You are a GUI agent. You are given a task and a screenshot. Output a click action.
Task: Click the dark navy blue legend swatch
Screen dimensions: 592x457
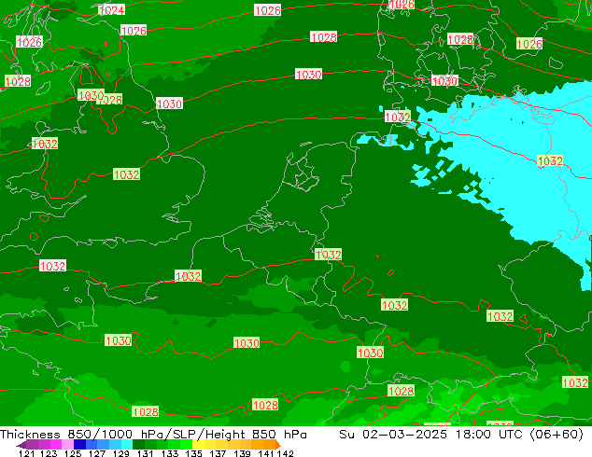pyautogui.click(x=79, y=444)
